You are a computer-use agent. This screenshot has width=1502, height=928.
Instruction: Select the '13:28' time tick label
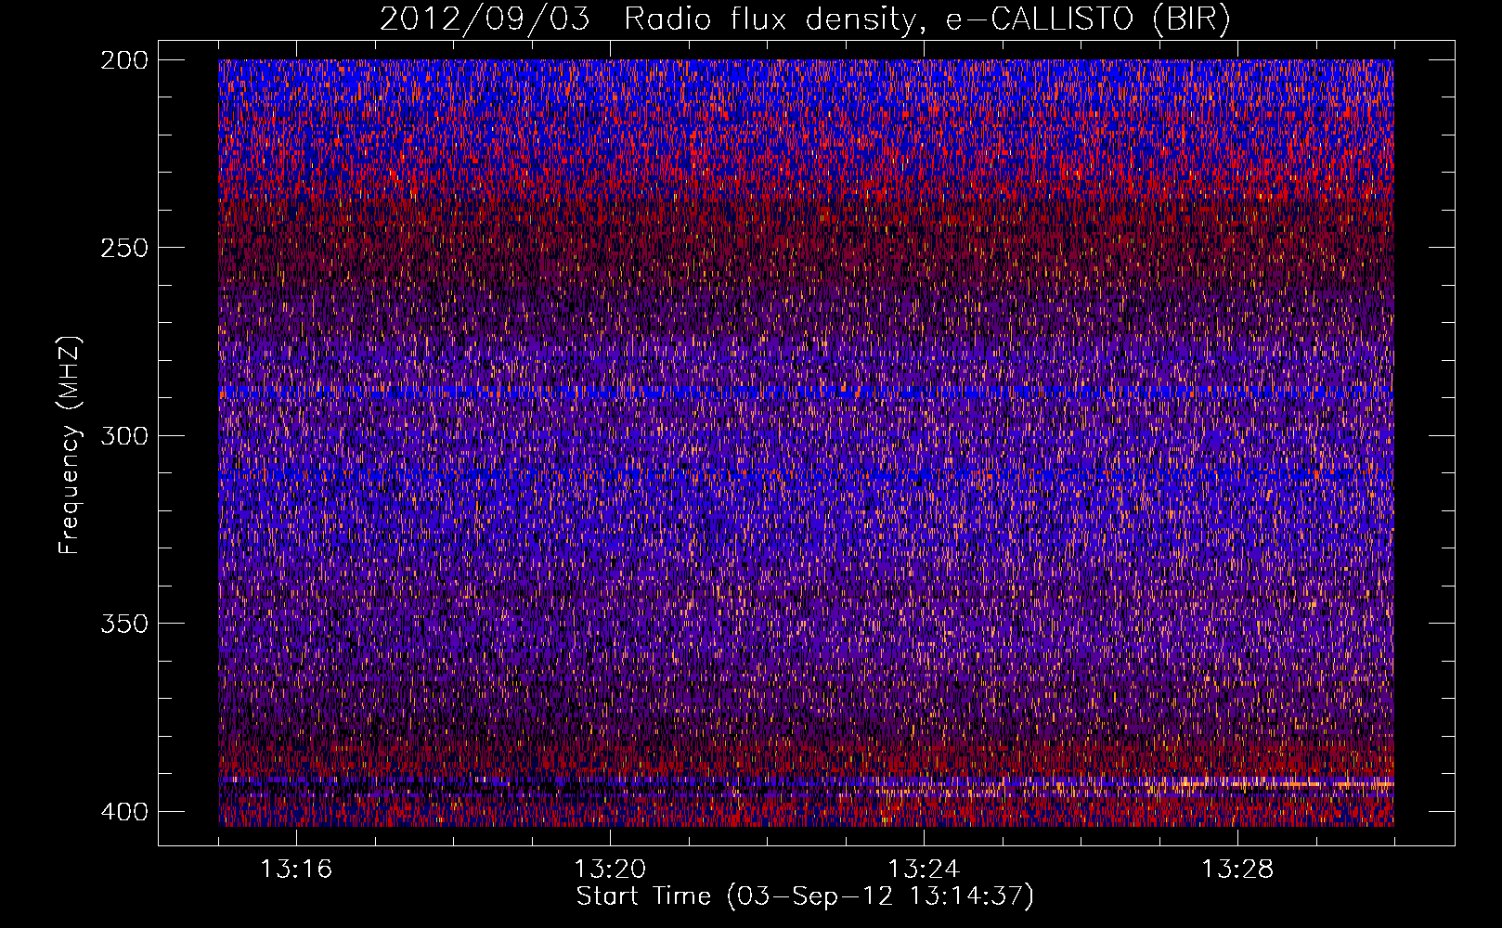coord(1237,870)
